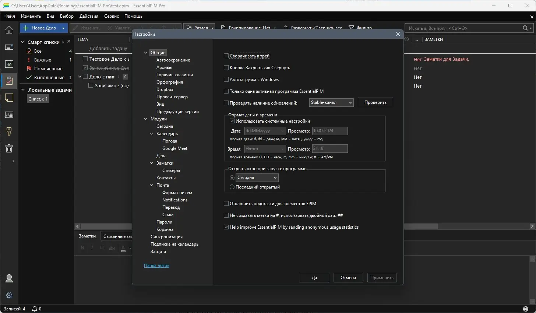The height and width of the screenshot is (313, 536).
Task: Open the Помощь menu
Action: 133,16
